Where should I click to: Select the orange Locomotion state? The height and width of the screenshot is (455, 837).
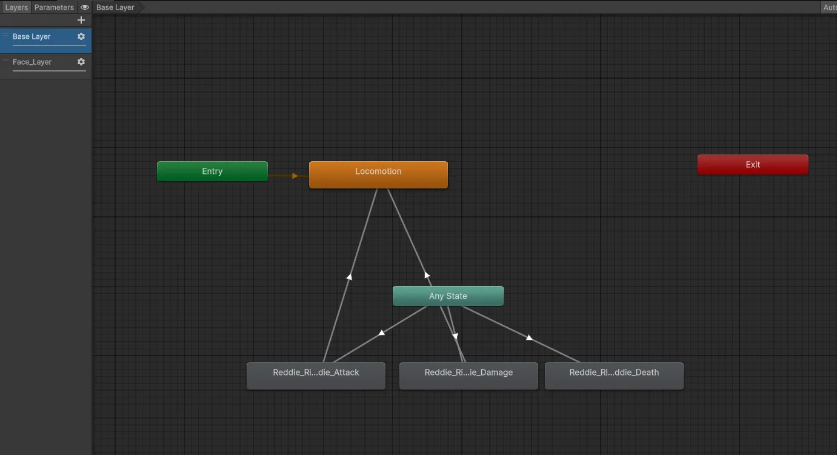378,174
